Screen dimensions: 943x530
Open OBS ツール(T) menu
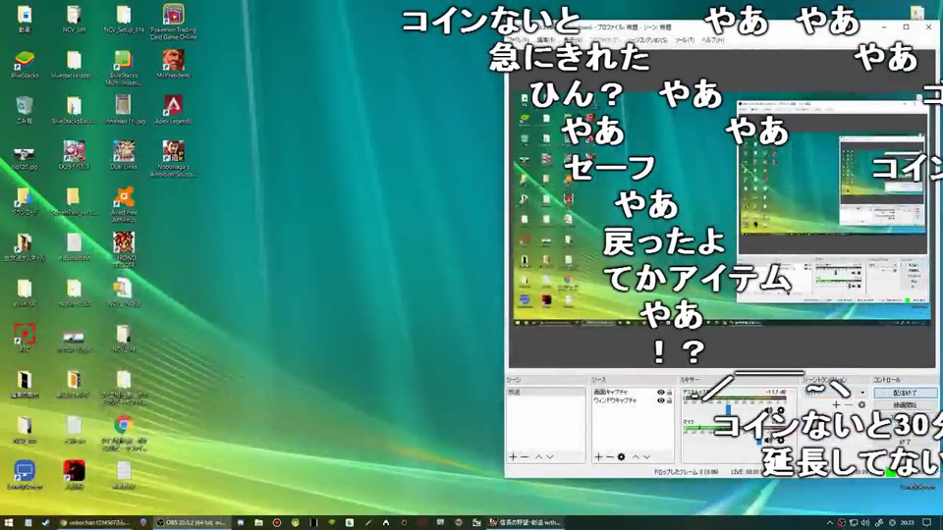pyautogui.click(x=684, y=39)
